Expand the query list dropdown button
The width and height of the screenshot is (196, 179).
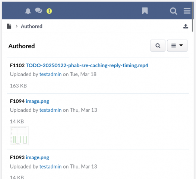177,46
